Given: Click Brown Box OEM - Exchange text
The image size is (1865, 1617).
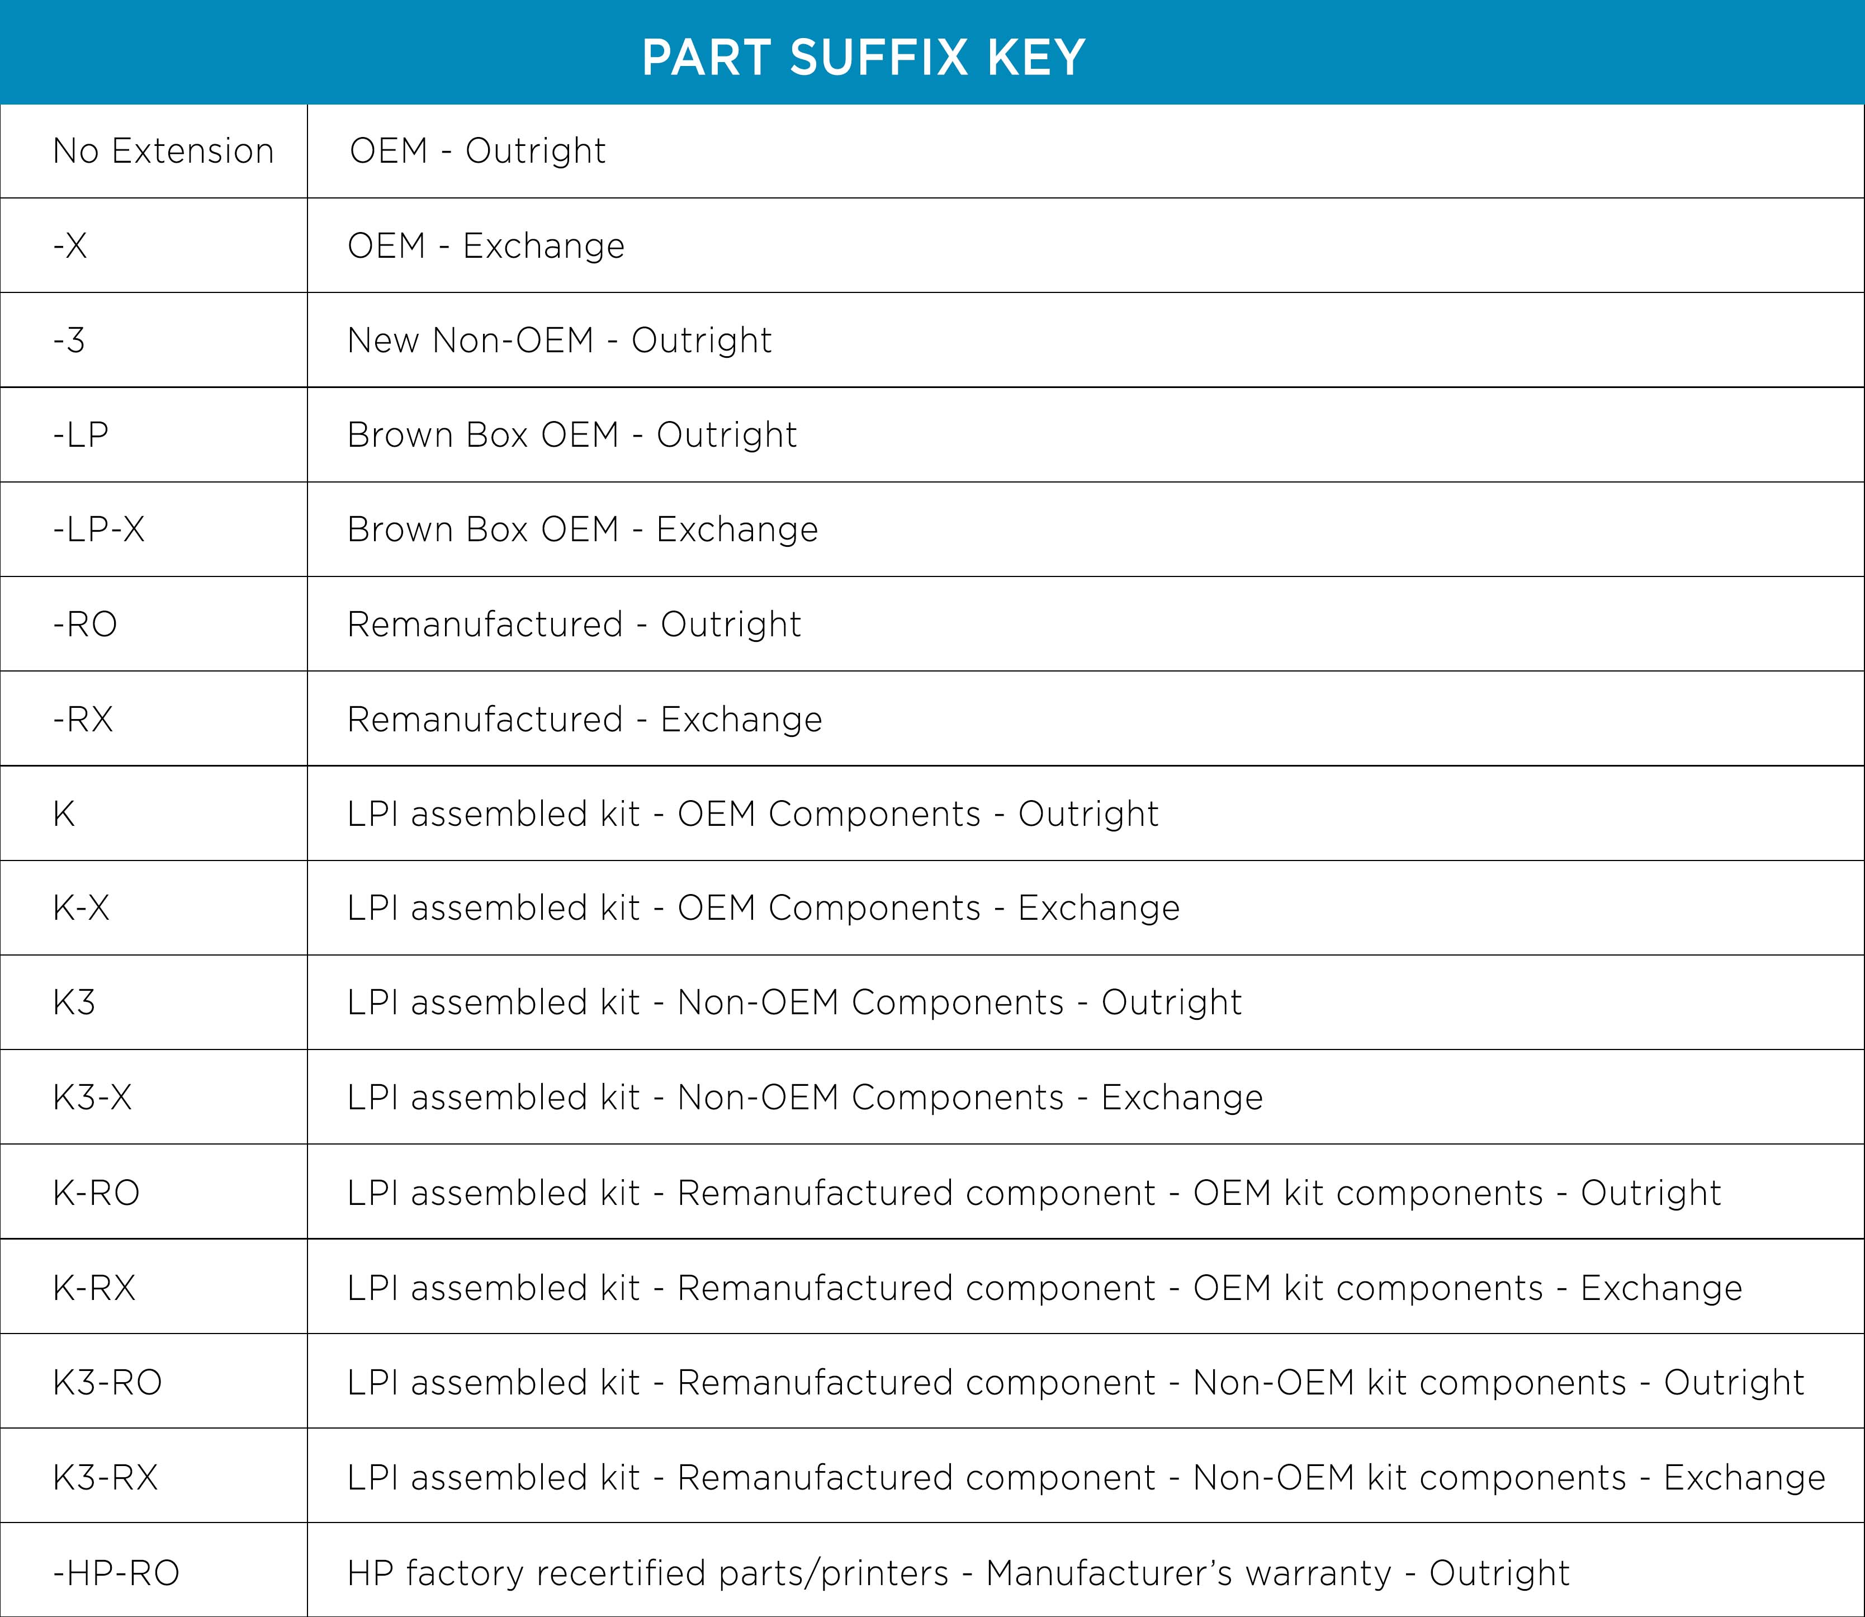Looking at the screenshot, I should [x=583, y=529].
